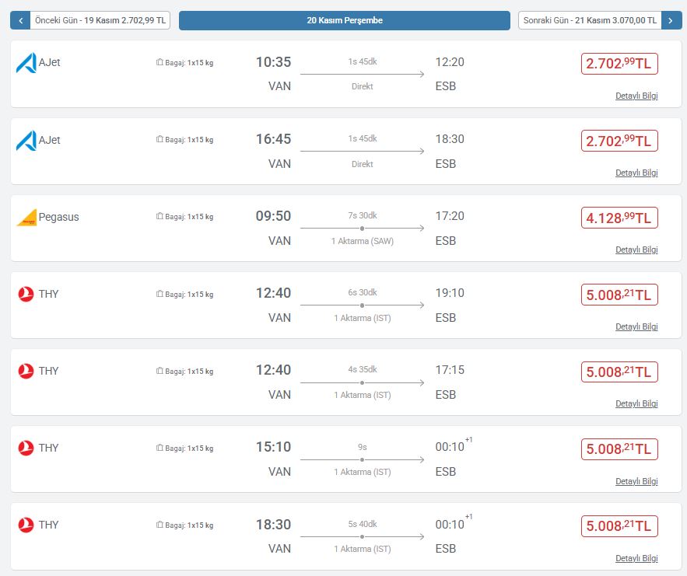Choose the 4.128,99 TL Pegasus fare
Screen dimensions: 687x576
[619, 218]
